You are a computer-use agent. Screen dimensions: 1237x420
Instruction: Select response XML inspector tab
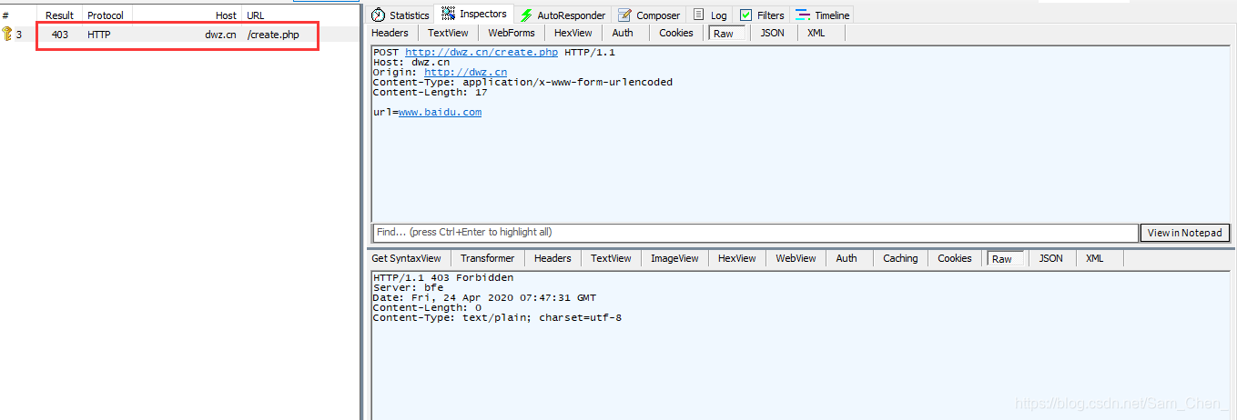pyautogui.click(x=1095, y=258)
